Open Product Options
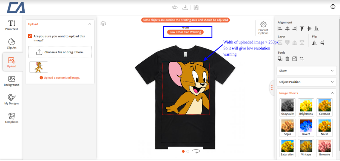Screen dimensions: 340x161 [263, 28]
